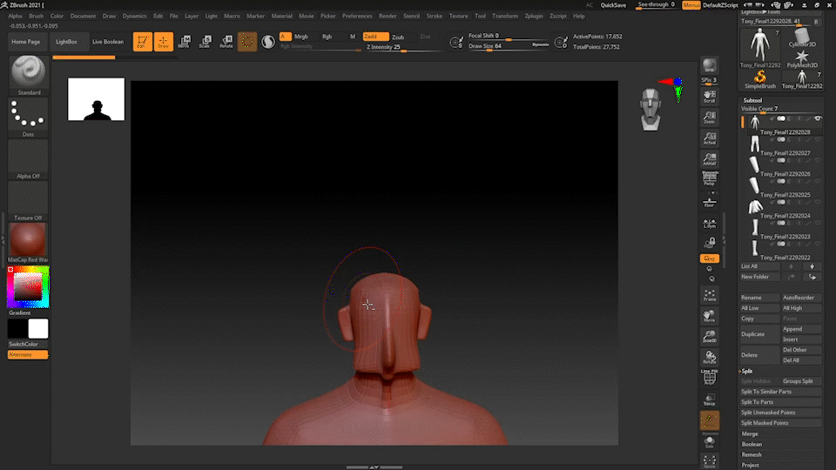The width and height of the screenshot is (836, 470).
Task: Click the Zoom navigation icon
Action: pyautogui.click(x=710, y=117)
